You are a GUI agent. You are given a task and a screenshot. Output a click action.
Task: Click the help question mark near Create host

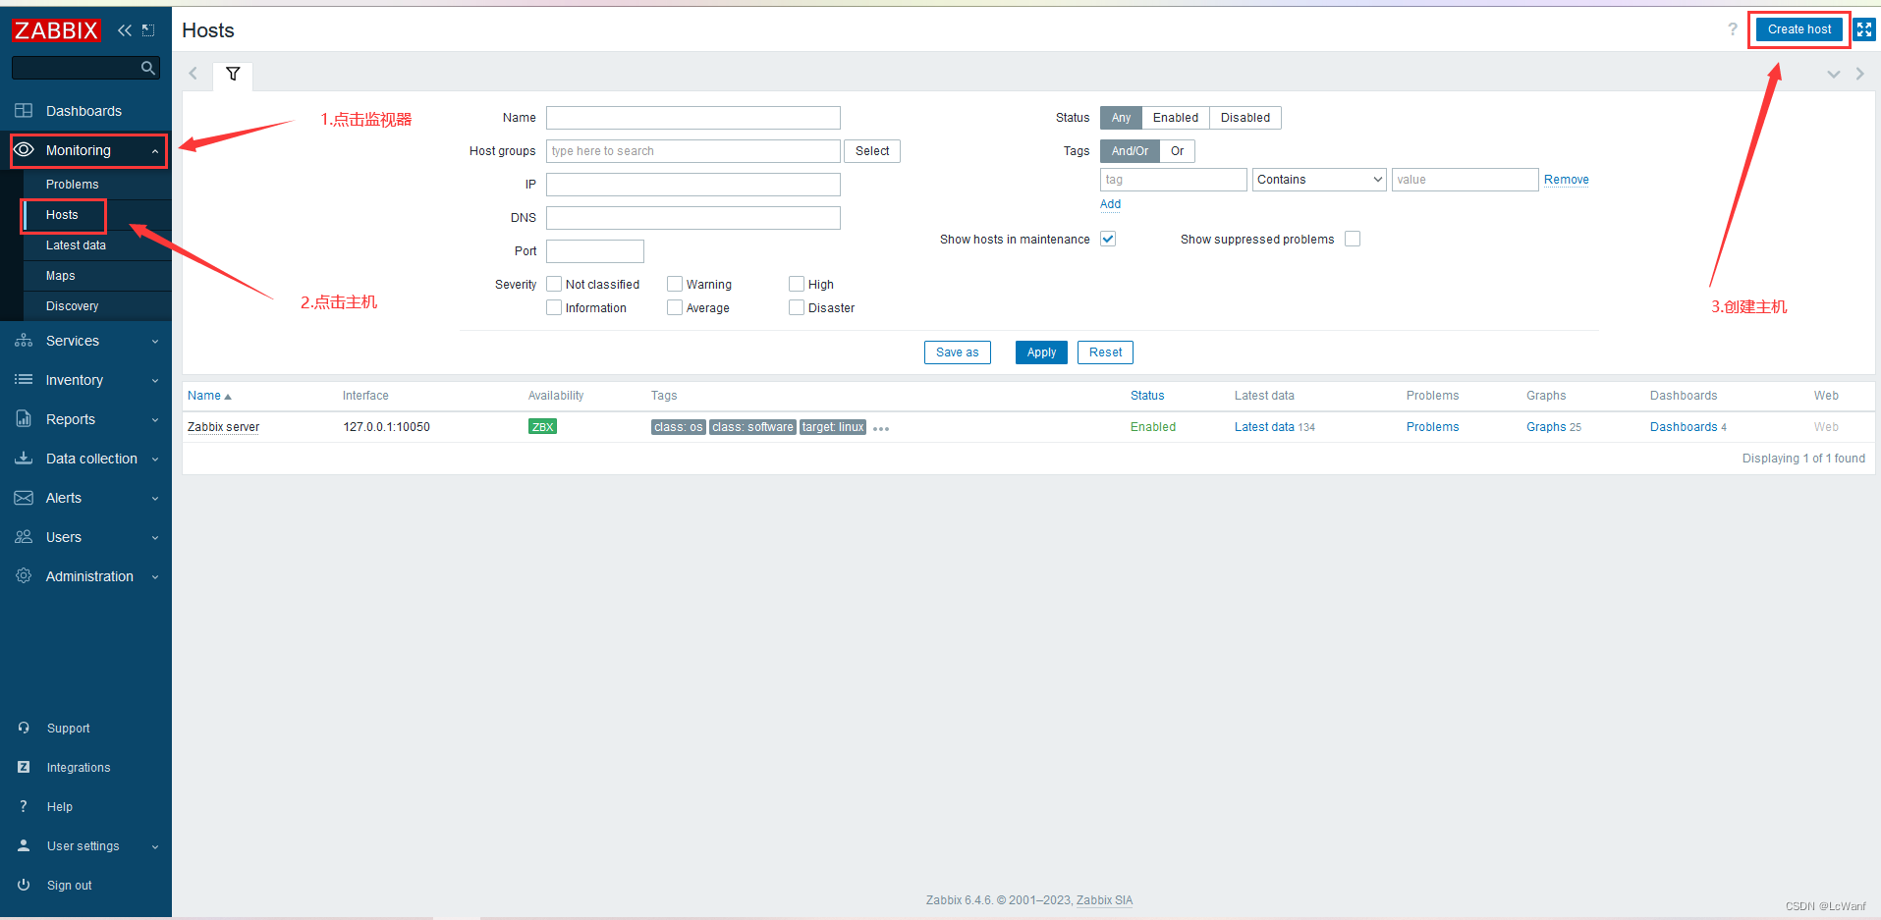(x=1732, y=29)
